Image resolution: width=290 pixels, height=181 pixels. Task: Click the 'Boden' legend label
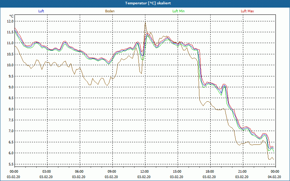[110, 11]
